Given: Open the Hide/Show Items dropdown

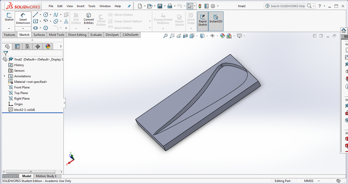Looking at the screenshot, I should pos(217,36).
